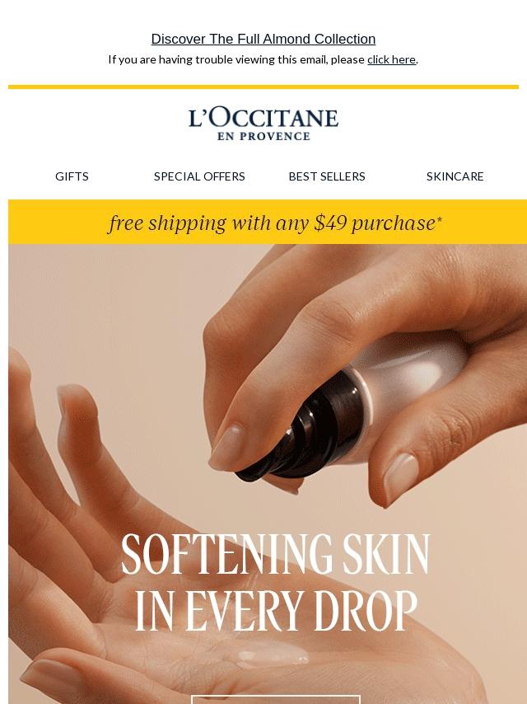Click the thin yellow divider bar above the logo
The width and height of the screenshot is (527, 704).
pos(263,87)
